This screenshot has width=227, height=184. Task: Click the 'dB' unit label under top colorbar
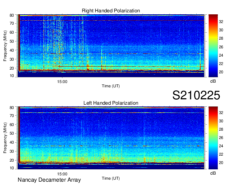click(x=213, y=81)
